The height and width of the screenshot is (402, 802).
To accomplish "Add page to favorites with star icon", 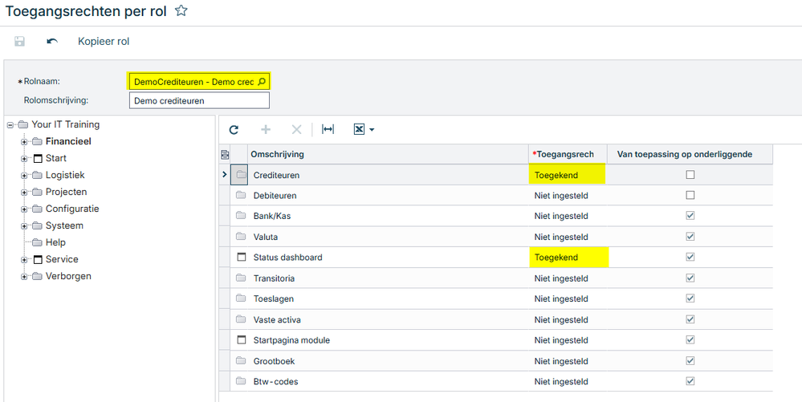I will tap(181, 10).
